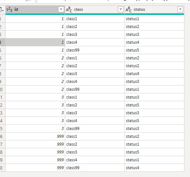
Task: Click the id 999 cell in the class1 row
Action: pos(35,136)
